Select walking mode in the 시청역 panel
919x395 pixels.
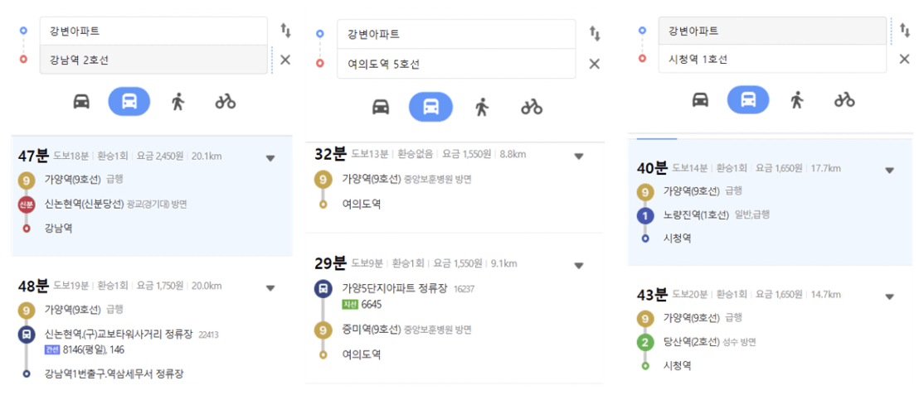coord(796,100)
